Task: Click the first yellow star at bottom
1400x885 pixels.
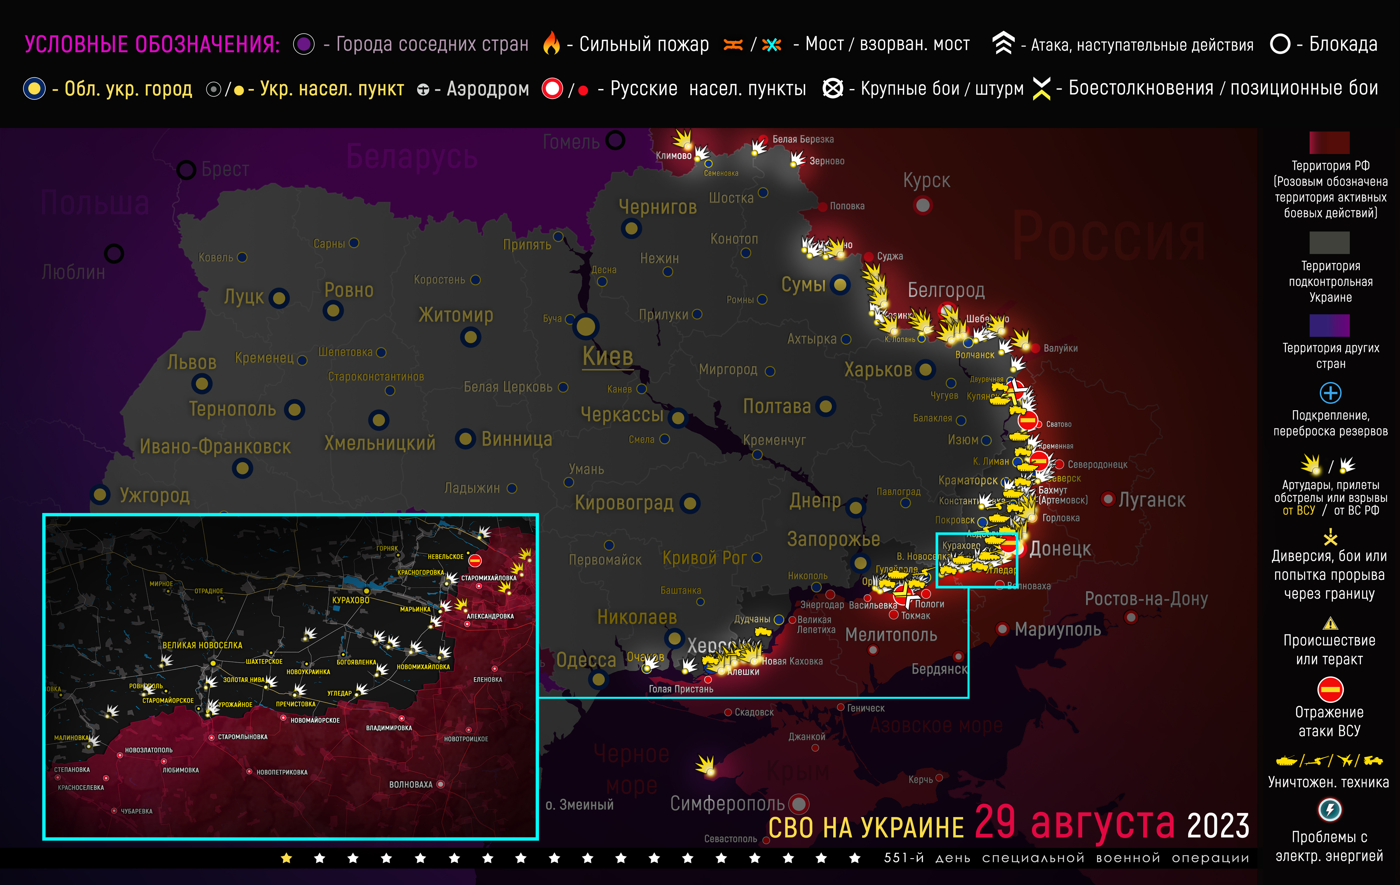Action: point(286,858)
